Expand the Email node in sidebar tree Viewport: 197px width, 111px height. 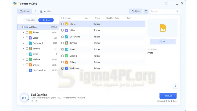coord(23,54)
